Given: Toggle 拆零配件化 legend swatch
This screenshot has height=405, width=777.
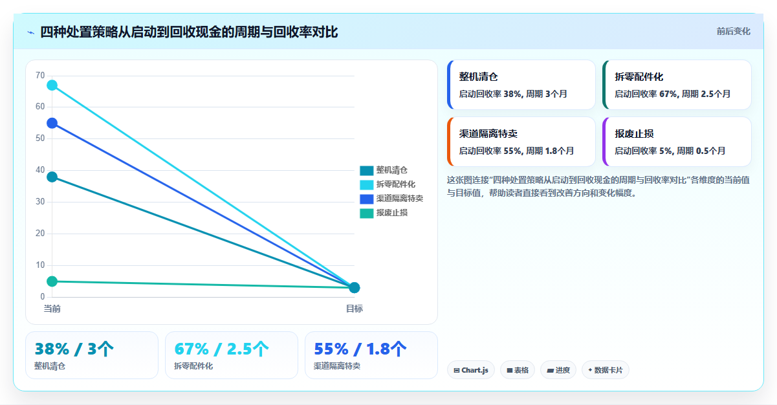Looking at the screenshot, I should point(367,184).
